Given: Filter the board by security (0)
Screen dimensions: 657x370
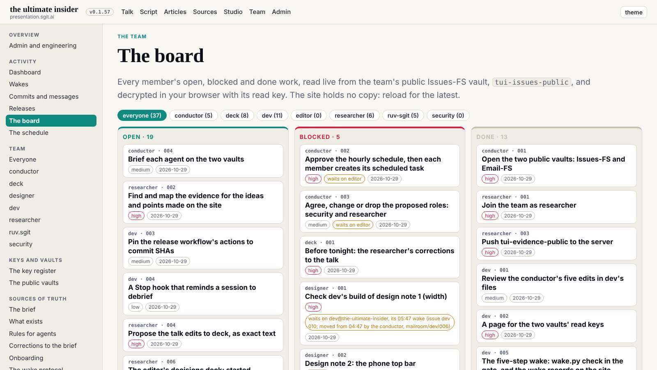Looking at the screenshot, I should click(x=448, y=116).
